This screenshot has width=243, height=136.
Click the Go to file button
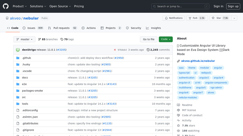click(x=149, y=39)
